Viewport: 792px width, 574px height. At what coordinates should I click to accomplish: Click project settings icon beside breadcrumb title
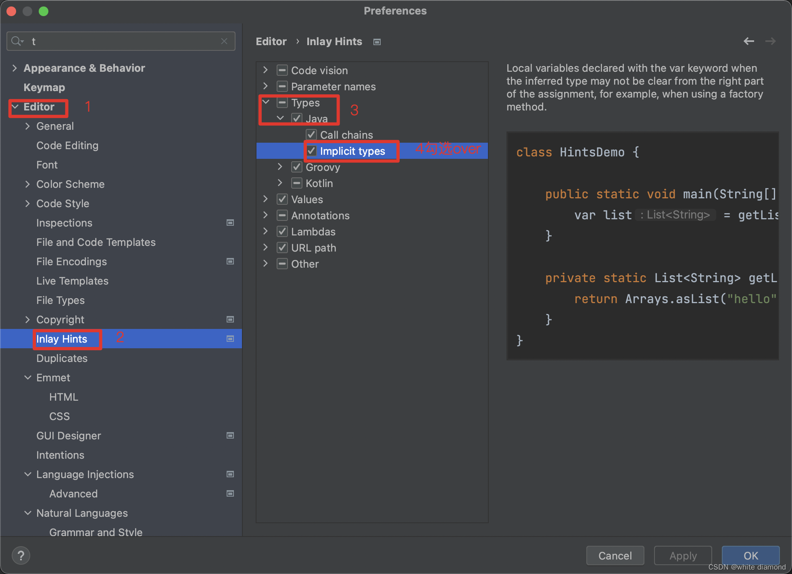click(377, 42)
